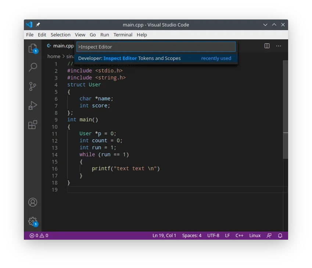Click the command palette input field
The image size is (312, 268).
(156, 47)
